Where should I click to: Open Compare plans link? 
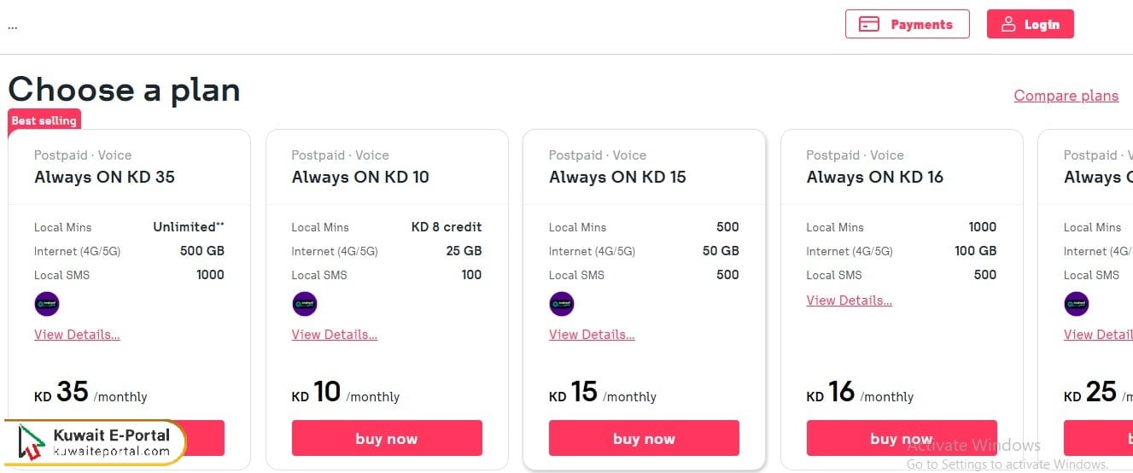point(1066,96)
